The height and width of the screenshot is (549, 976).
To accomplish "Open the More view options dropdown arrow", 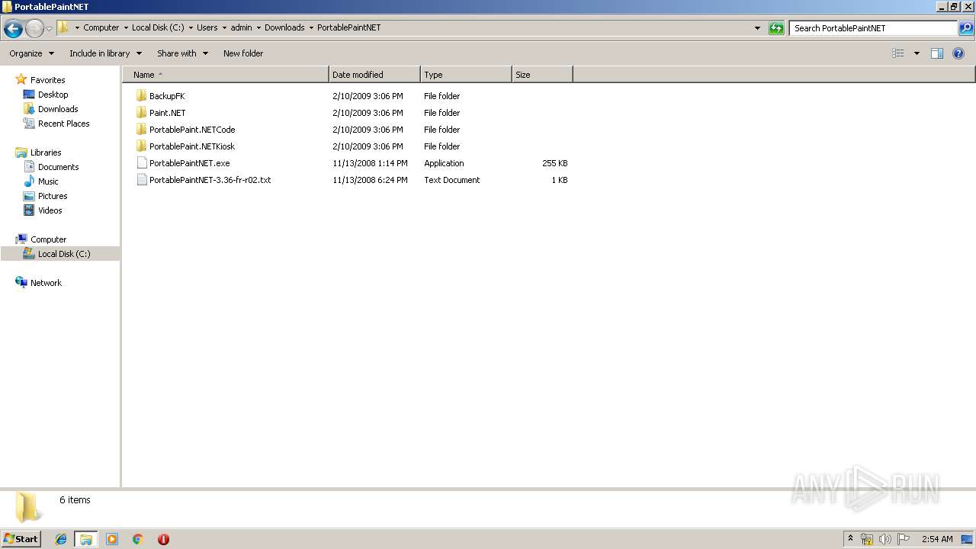I will [917, 53].
